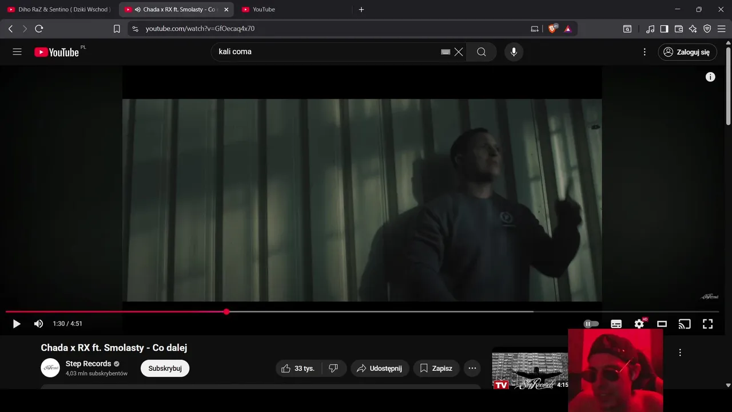Clear the search text with the X
732x412 pixels.
point(459,52)
